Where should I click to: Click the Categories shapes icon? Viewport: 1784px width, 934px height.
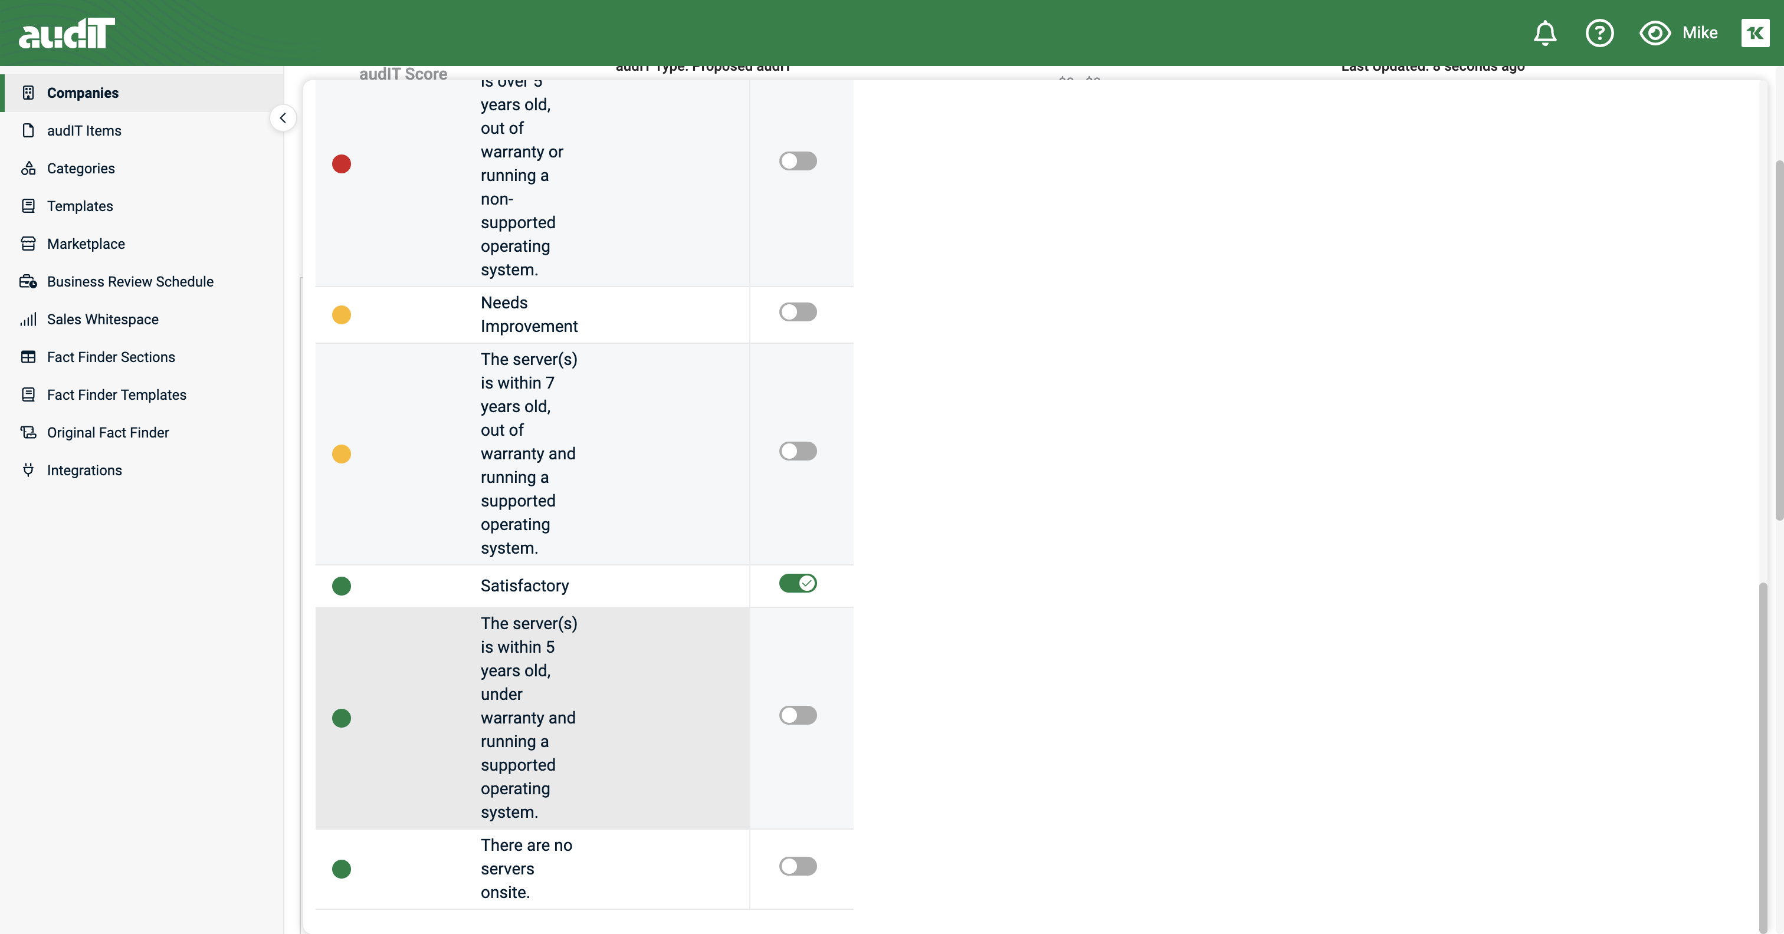(28, 168)
